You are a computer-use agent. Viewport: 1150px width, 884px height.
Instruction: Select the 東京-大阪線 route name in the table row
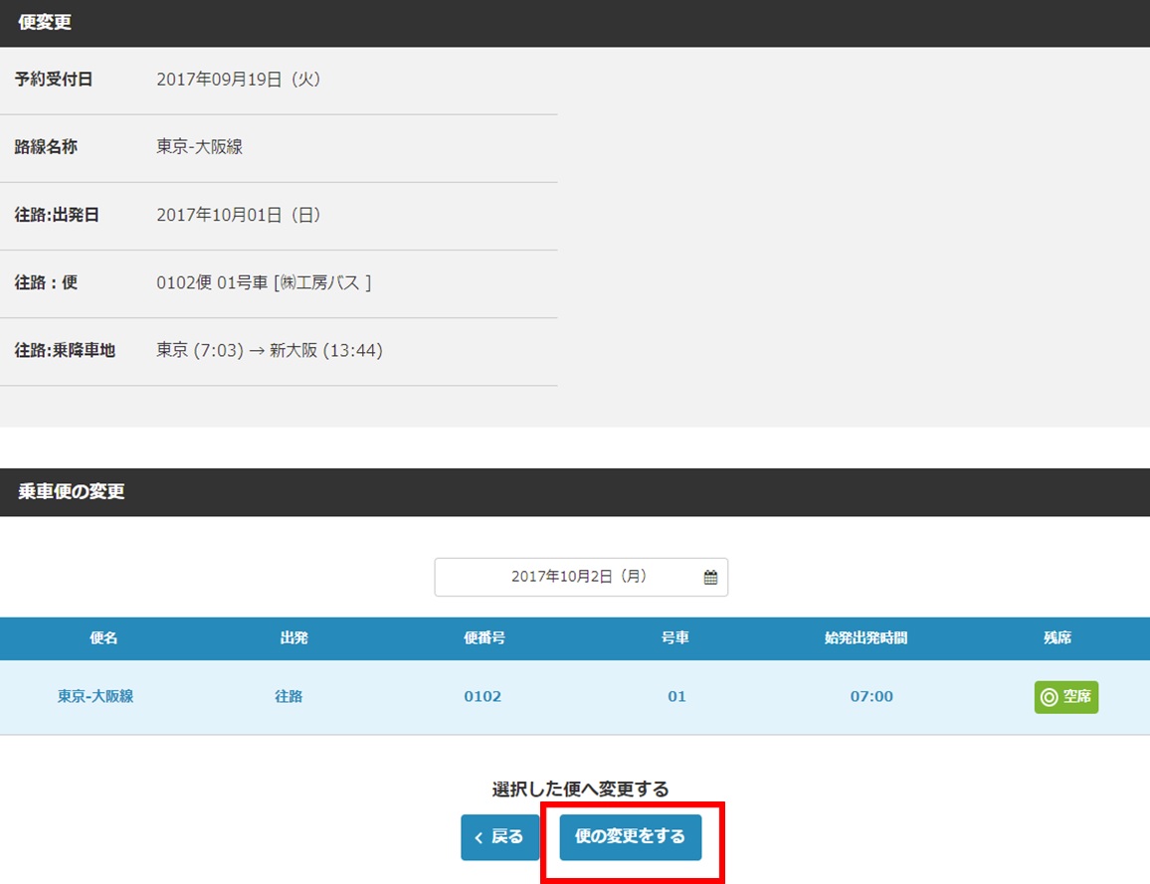(x=96, y=697)
